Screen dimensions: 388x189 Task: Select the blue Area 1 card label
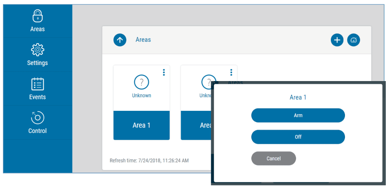tap(141, 125)
